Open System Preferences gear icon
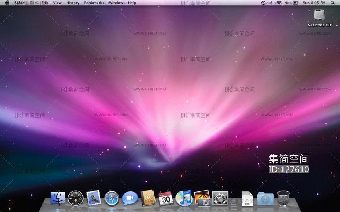This screenshot has height=212, width=340. click(220, 198)
